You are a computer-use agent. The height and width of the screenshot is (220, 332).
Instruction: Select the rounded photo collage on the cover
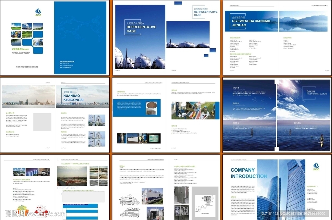[27, 38]
